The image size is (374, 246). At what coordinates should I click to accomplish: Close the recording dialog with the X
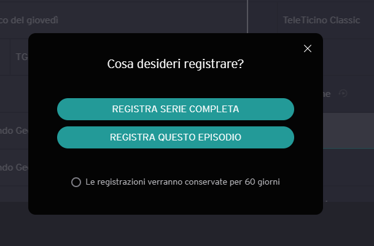click(x=308, y=49)
